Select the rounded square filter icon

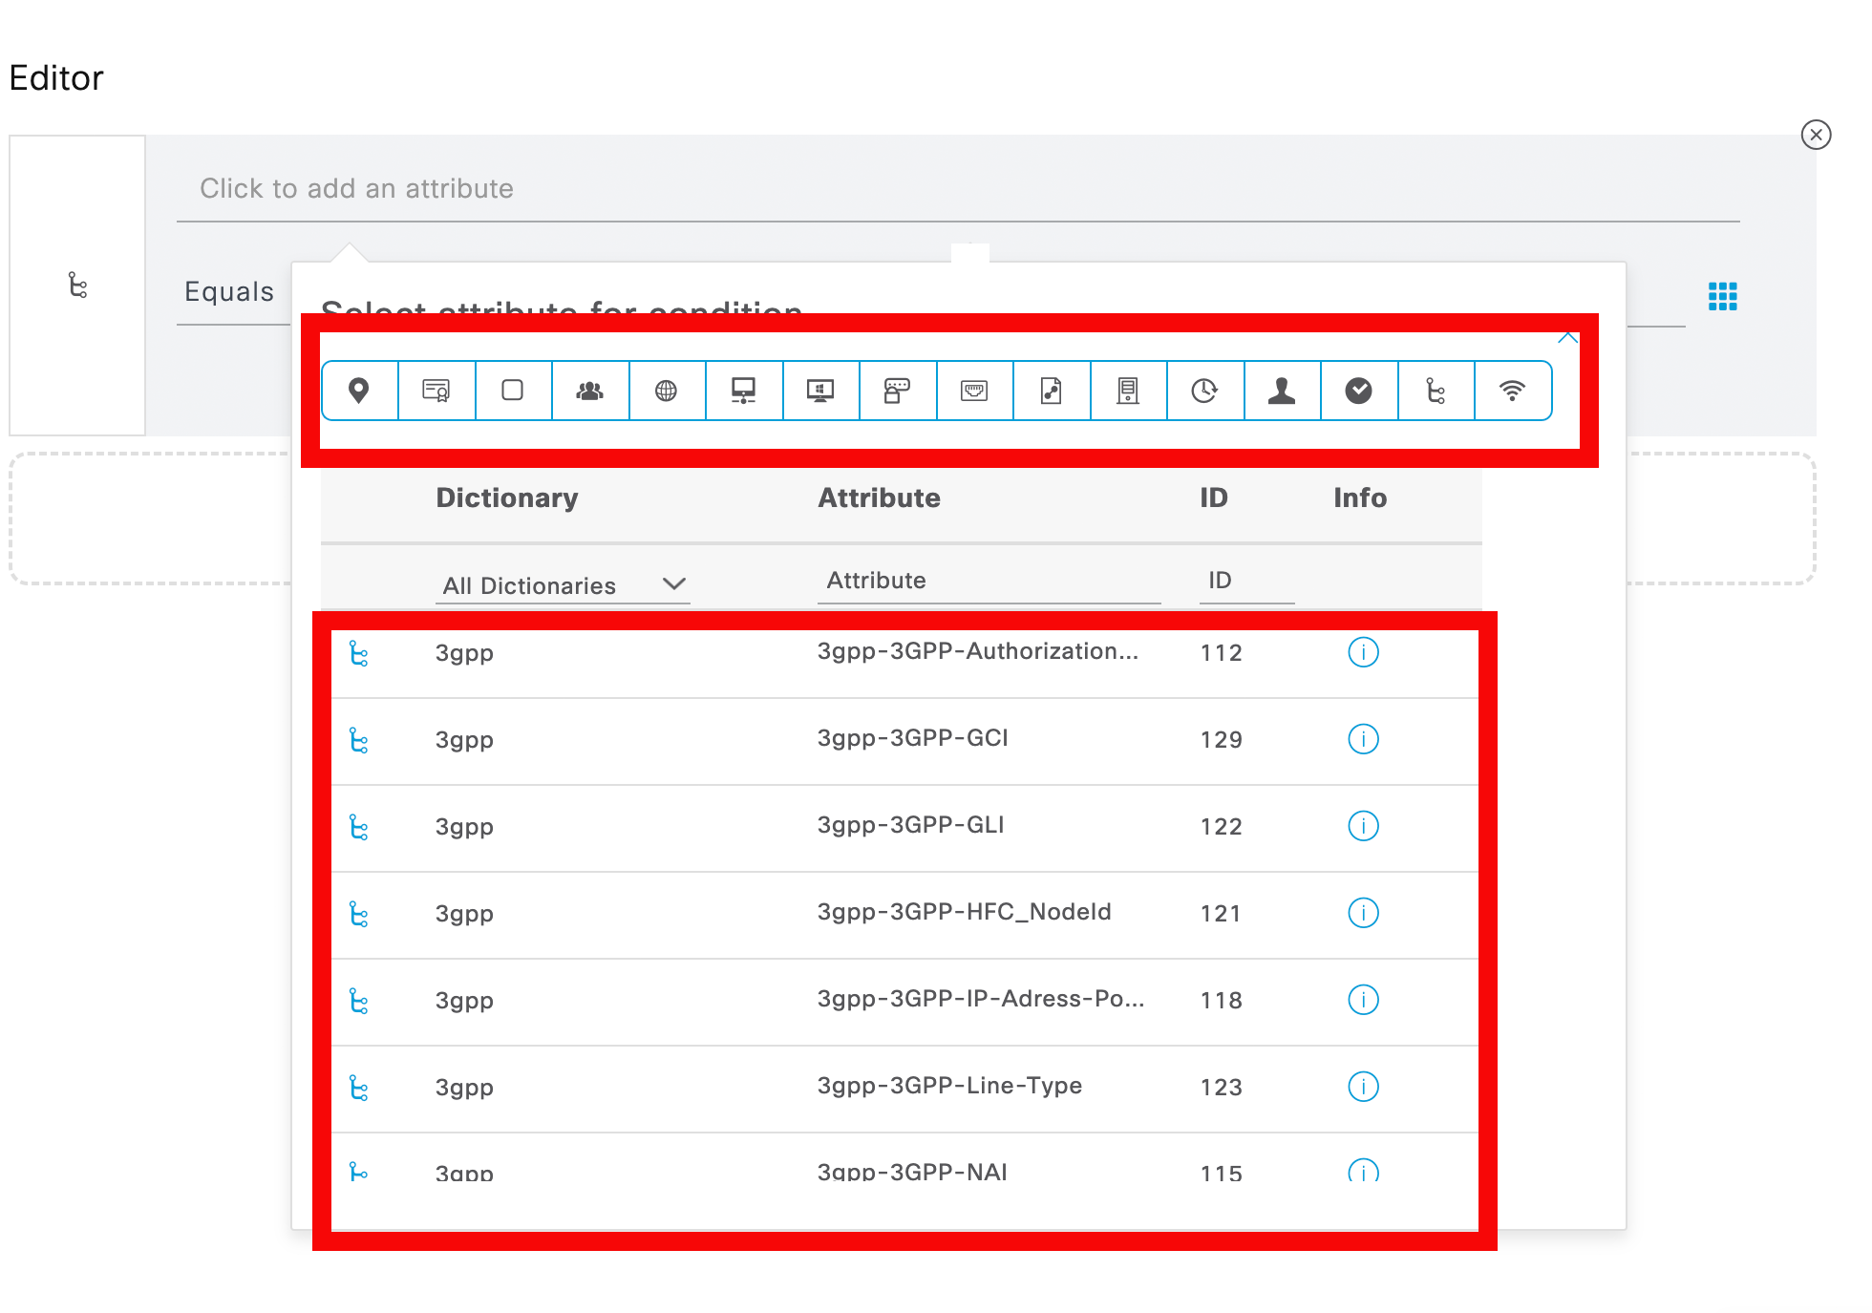[x=513, y=391]
